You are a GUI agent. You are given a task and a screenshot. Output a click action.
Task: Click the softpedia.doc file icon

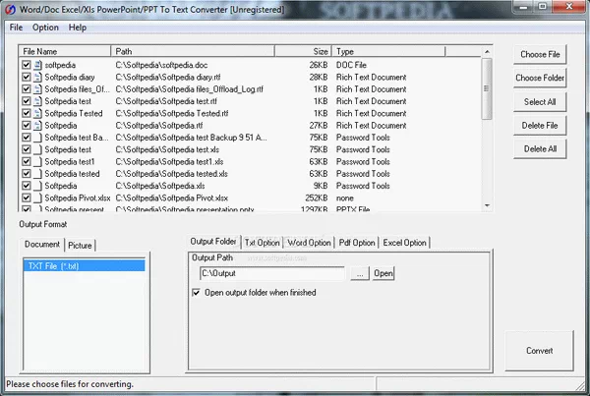click(x=37, y=65)
